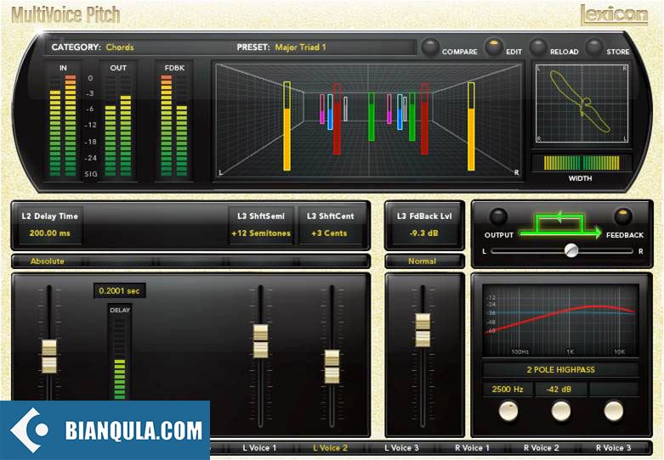The image size is (664, 460).
Task: Switch to the R Voice 3 tab
Action: [613, 447]
